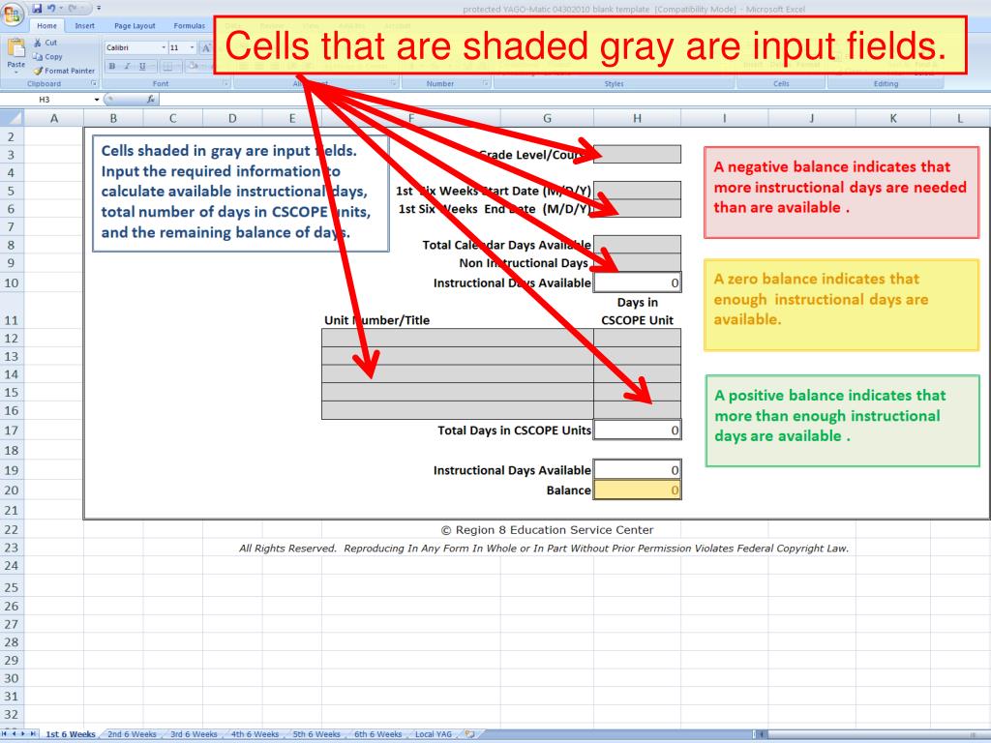The image size is (991, 743).
Task: Toggle underline formatting
Action: (x=142, y=66)
